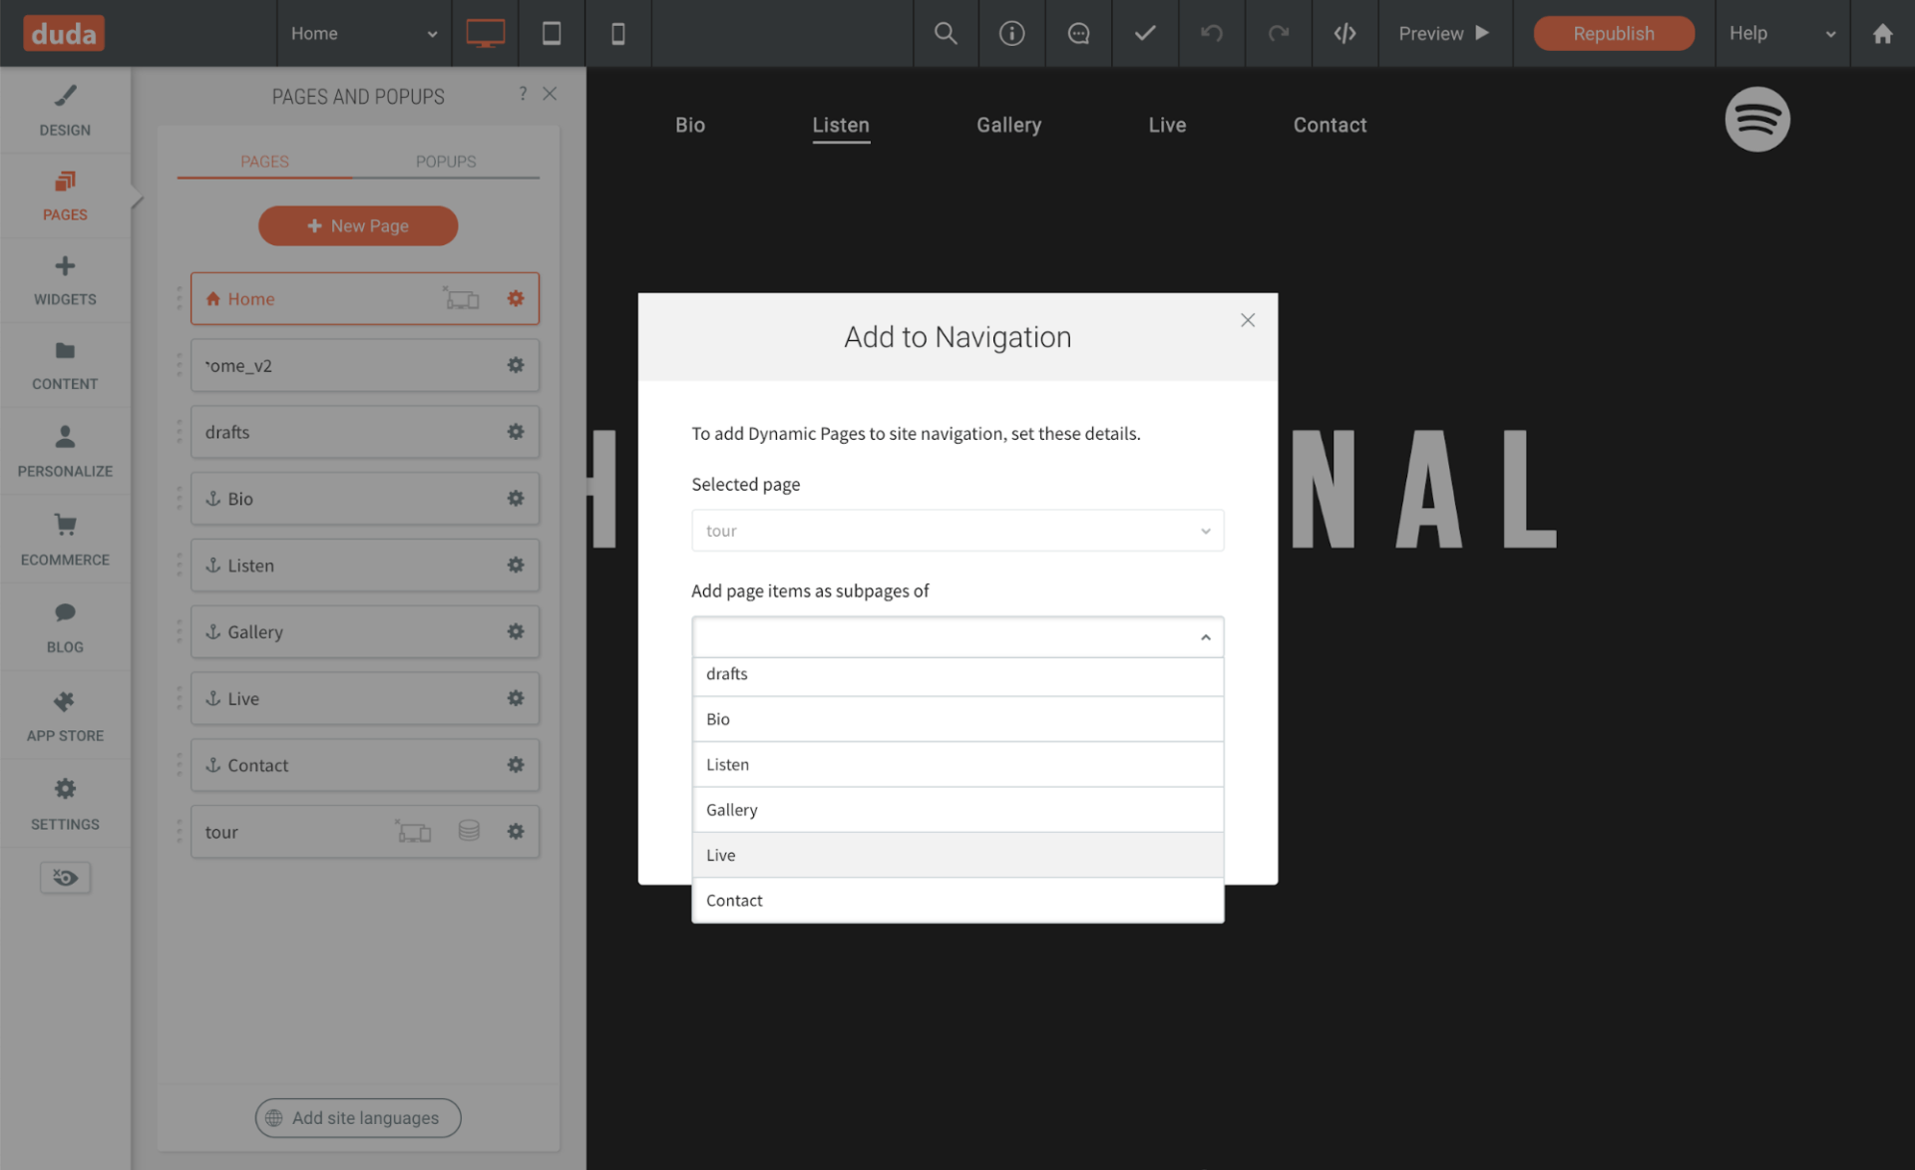Image resolution: width=1915 pixels, height=1170 pixels.
Task: Open the Ecommerce cart section
Action: 65,540
